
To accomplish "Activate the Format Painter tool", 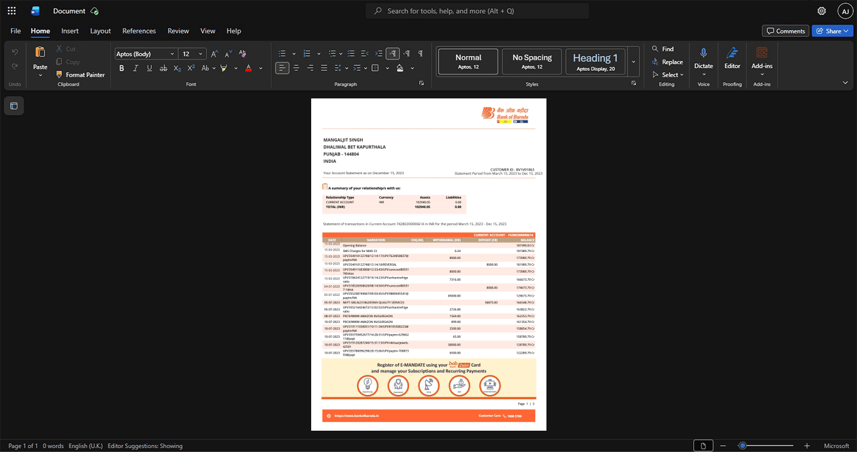I will pyautogui.click(x=80, y=75).
